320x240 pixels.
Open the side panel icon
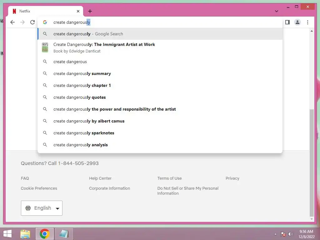pyautogui.click(x=287, y=22)
